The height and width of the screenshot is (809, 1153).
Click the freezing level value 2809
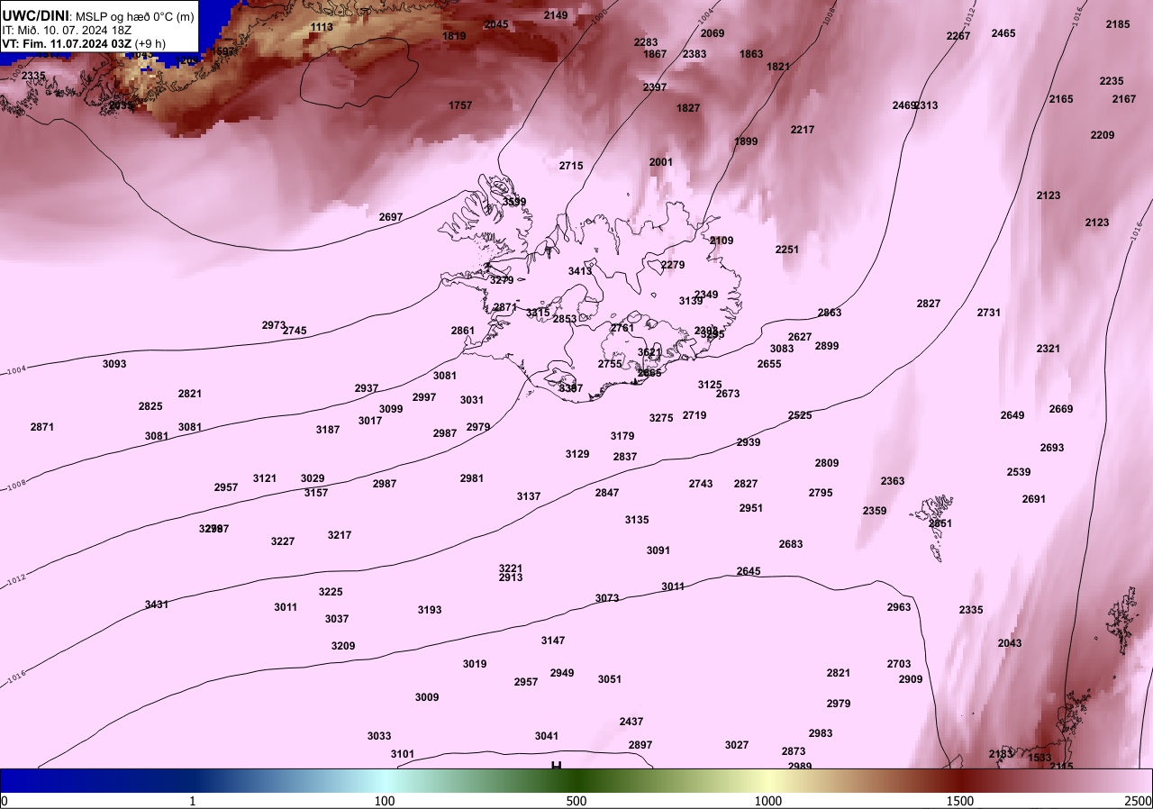coord(827,463)
